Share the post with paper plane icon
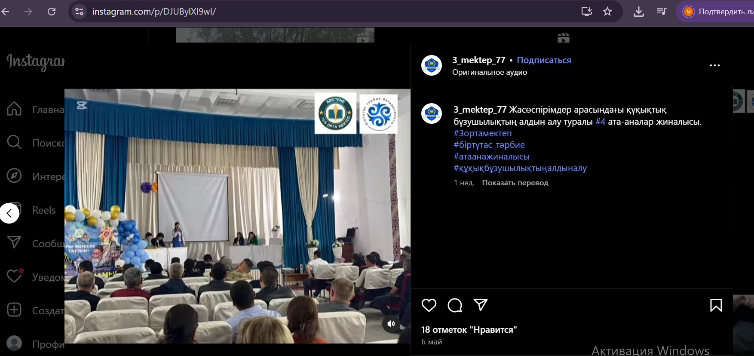Image resolution: width=754 pixels, height=356 pixels. [481, 305]
